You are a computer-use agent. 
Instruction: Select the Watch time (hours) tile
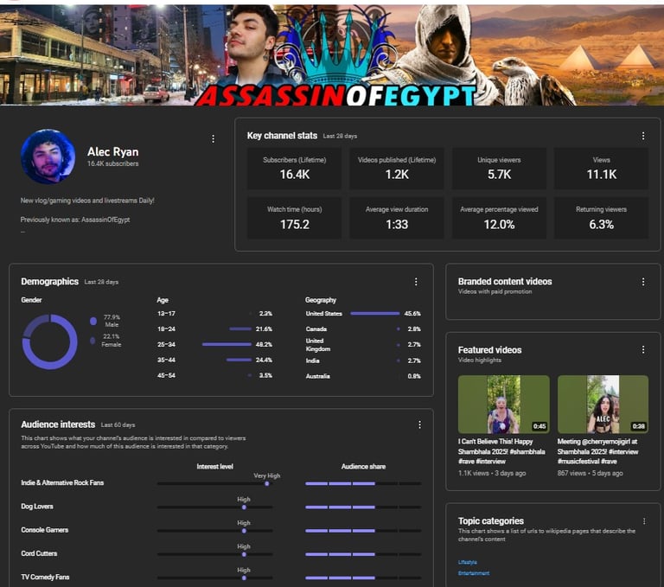(x=294, y=218)
